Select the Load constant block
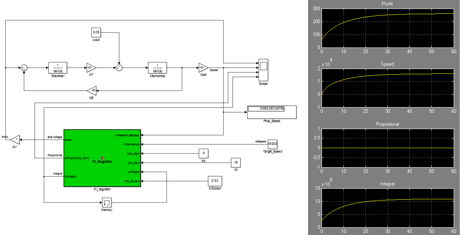Screen dimensions: 461x235 coord(96,32)
